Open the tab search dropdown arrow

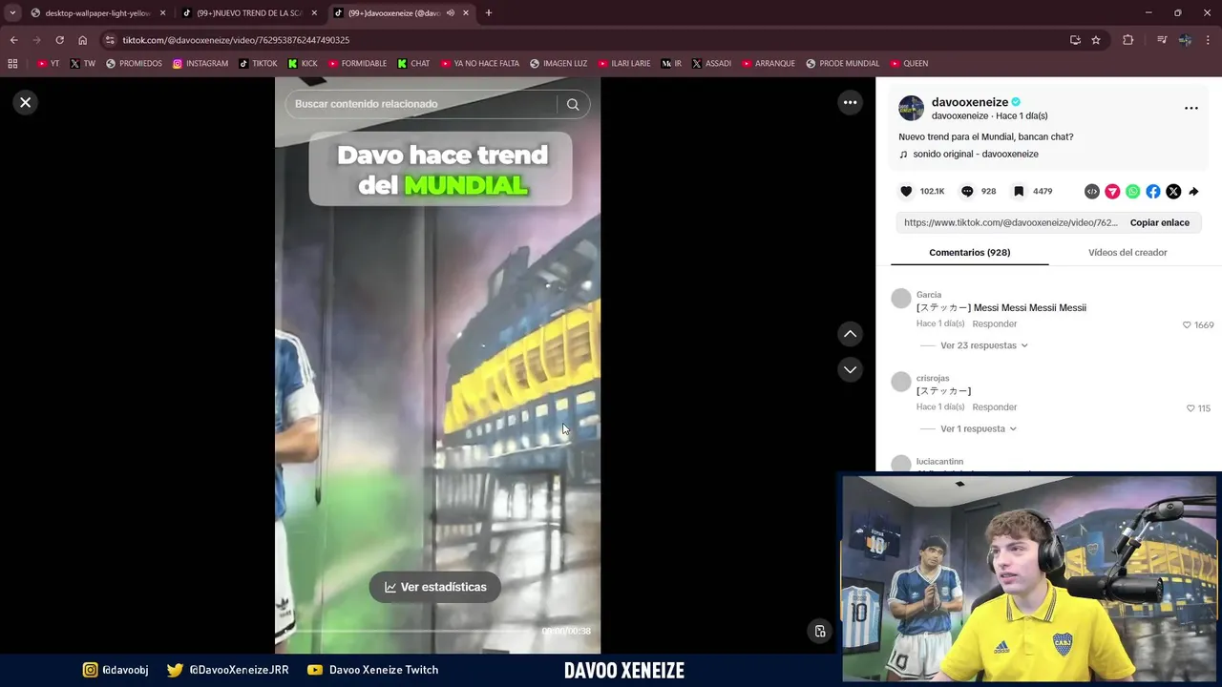pyautogui.click(x=12, y=13)
